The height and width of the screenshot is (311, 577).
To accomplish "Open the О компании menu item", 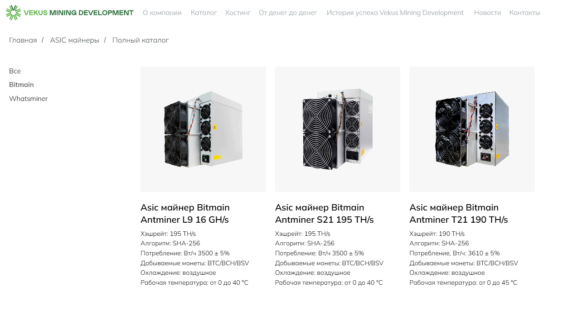I will [x=162, y=13].
